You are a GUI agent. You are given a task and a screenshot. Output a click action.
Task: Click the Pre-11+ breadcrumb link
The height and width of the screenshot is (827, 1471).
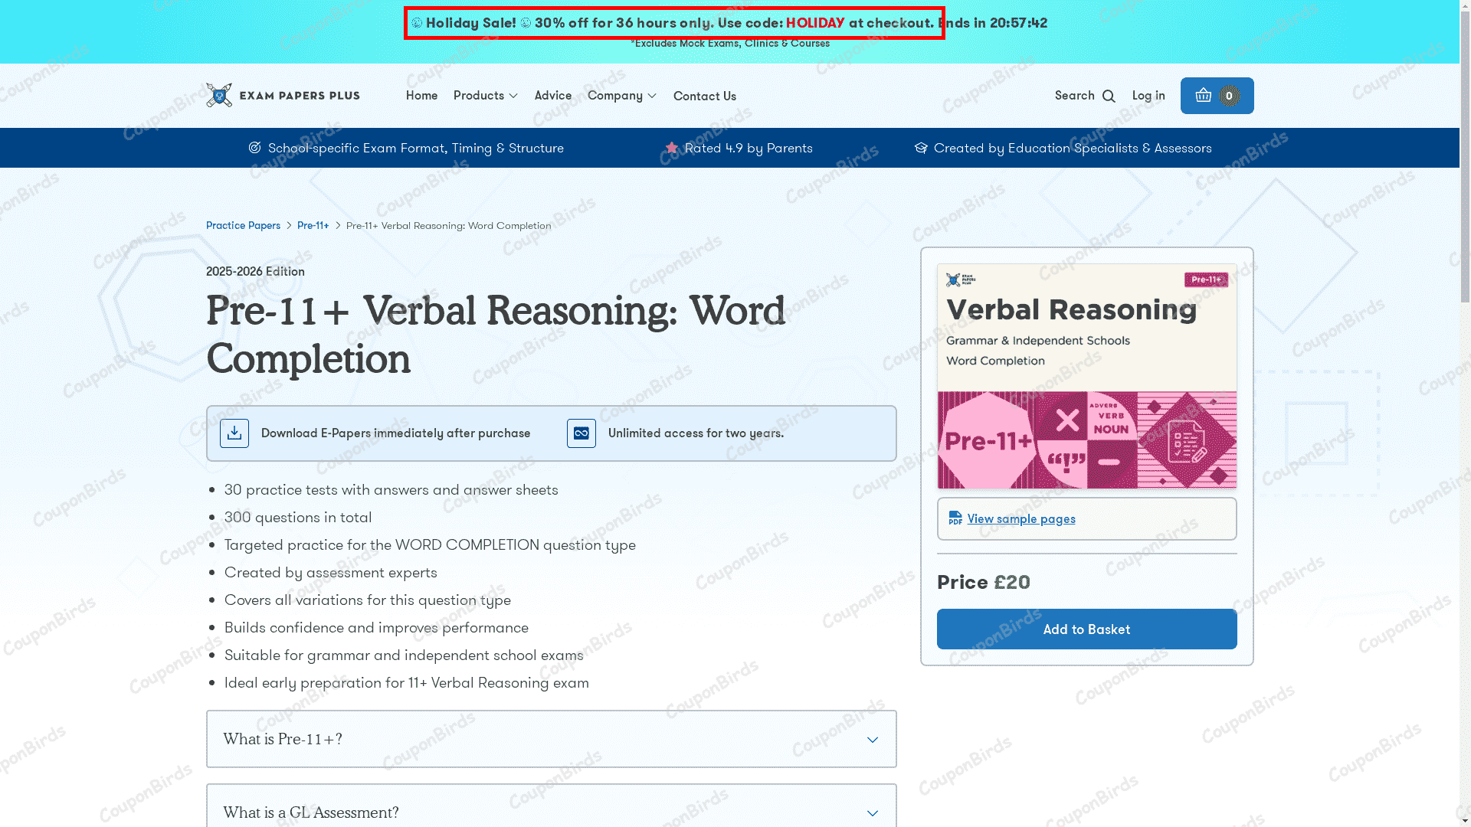coord(313,226)
